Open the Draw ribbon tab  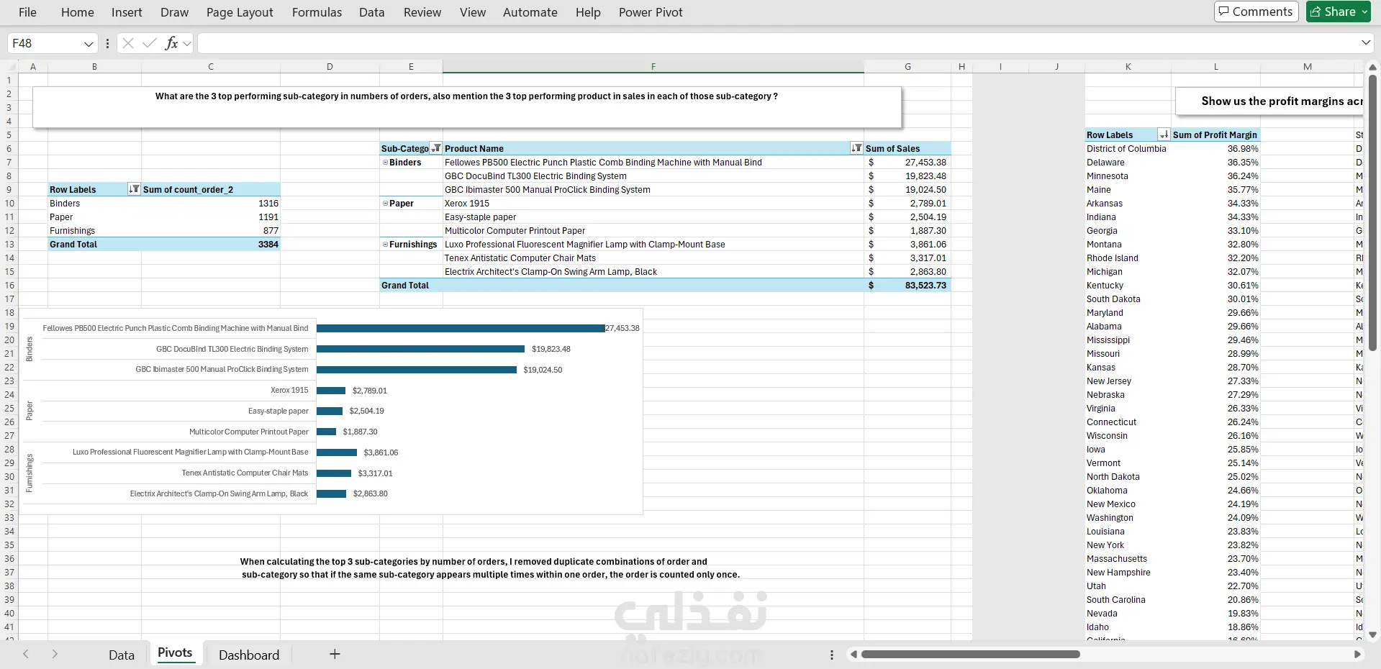(174, 12)
